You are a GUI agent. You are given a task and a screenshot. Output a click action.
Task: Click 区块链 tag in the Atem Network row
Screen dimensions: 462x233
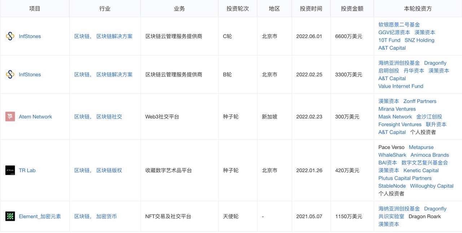tap(82, 116)
